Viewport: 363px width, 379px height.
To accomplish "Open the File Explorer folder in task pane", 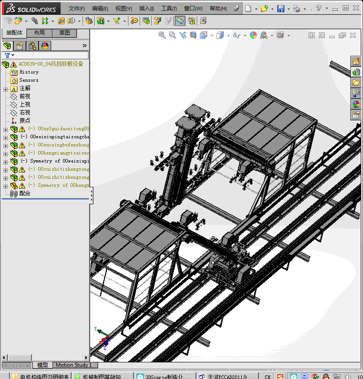I will (356, 83).
